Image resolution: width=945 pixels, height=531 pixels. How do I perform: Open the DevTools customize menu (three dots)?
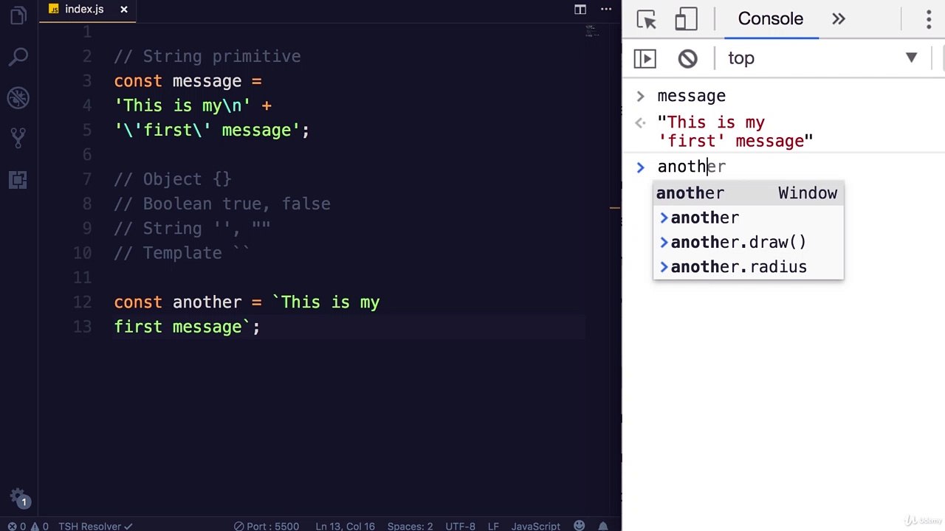tap(929, 19)
